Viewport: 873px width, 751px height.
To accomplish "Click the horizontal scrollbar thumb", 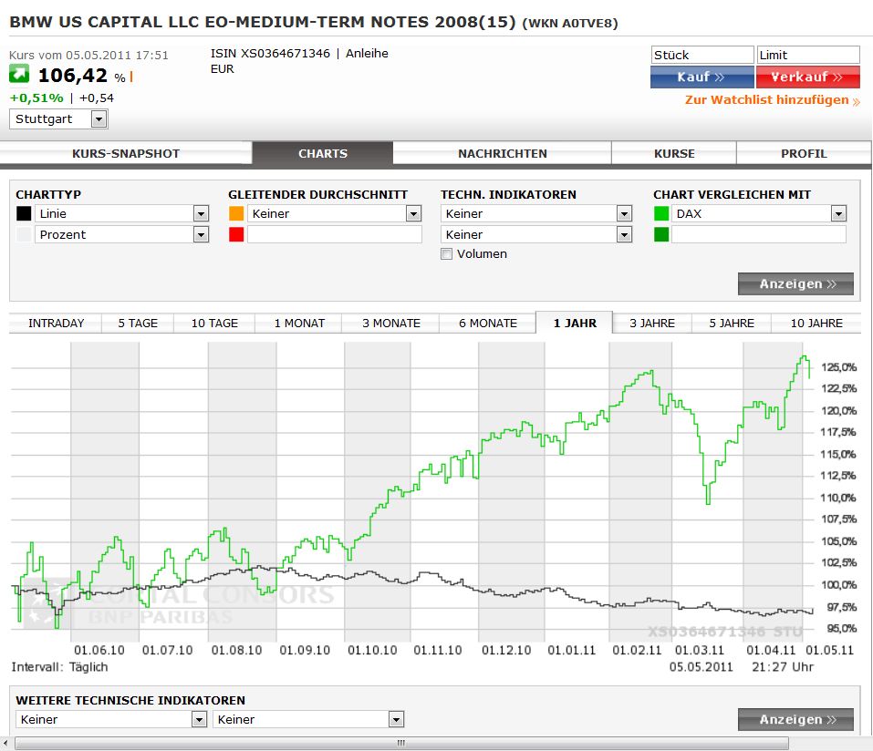I will (401, 743).
